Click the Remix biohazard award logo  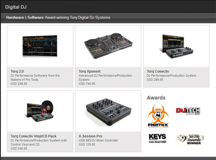[x=158, y=116]
